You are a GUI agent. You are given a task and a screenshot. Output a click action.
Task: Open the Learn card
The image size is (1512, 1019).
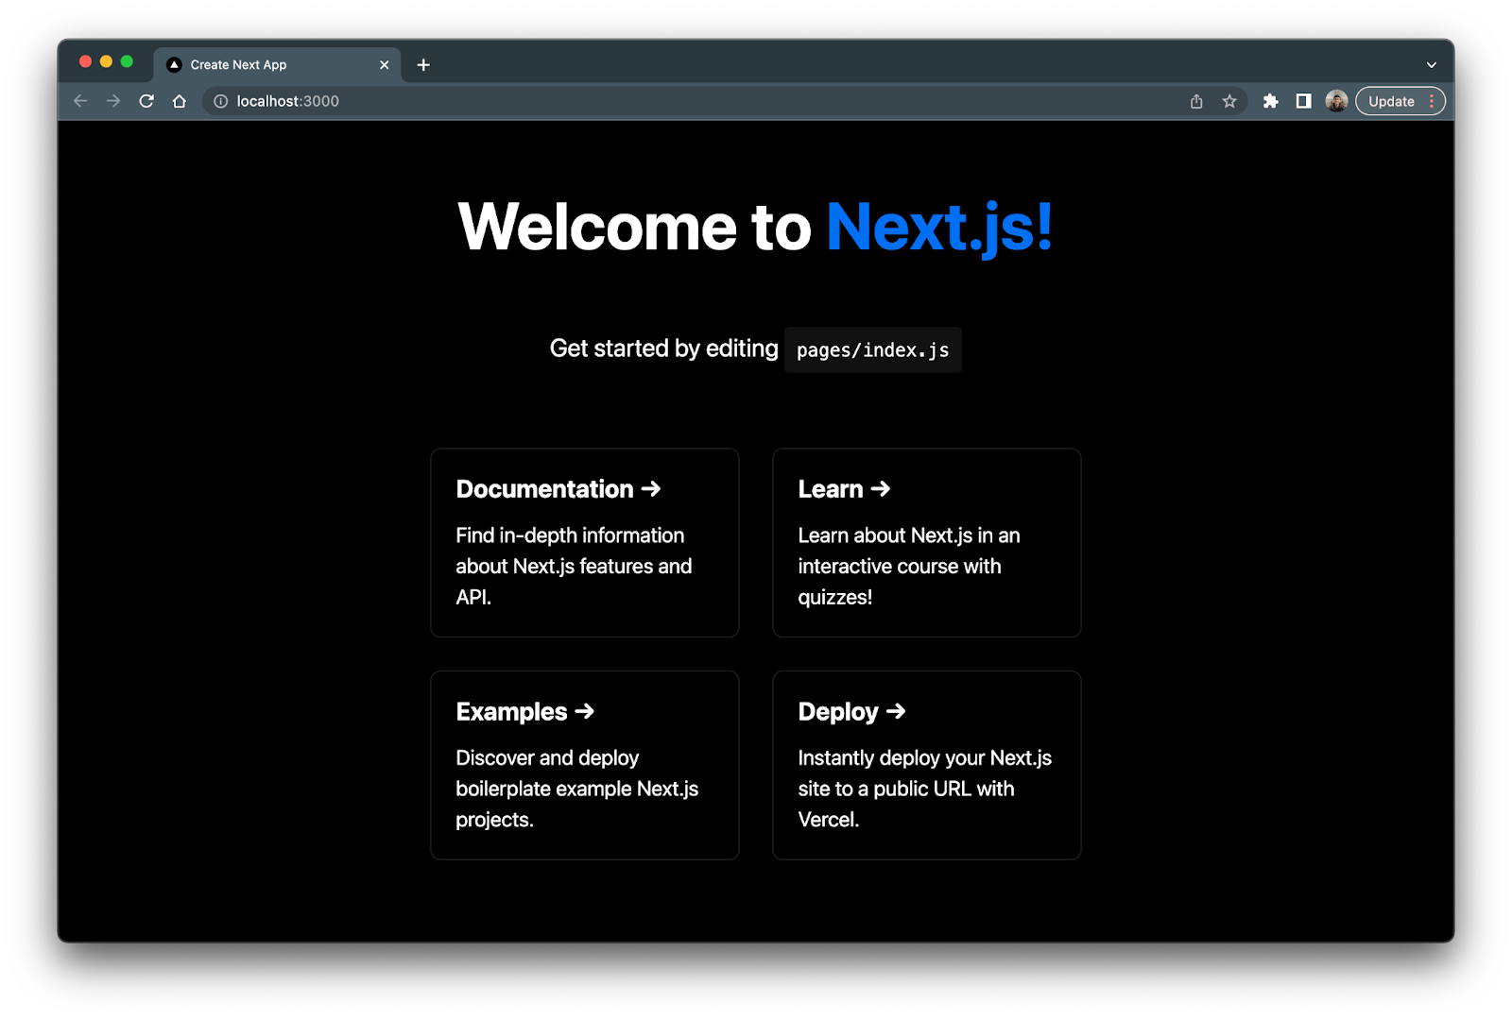pos(927,542)
